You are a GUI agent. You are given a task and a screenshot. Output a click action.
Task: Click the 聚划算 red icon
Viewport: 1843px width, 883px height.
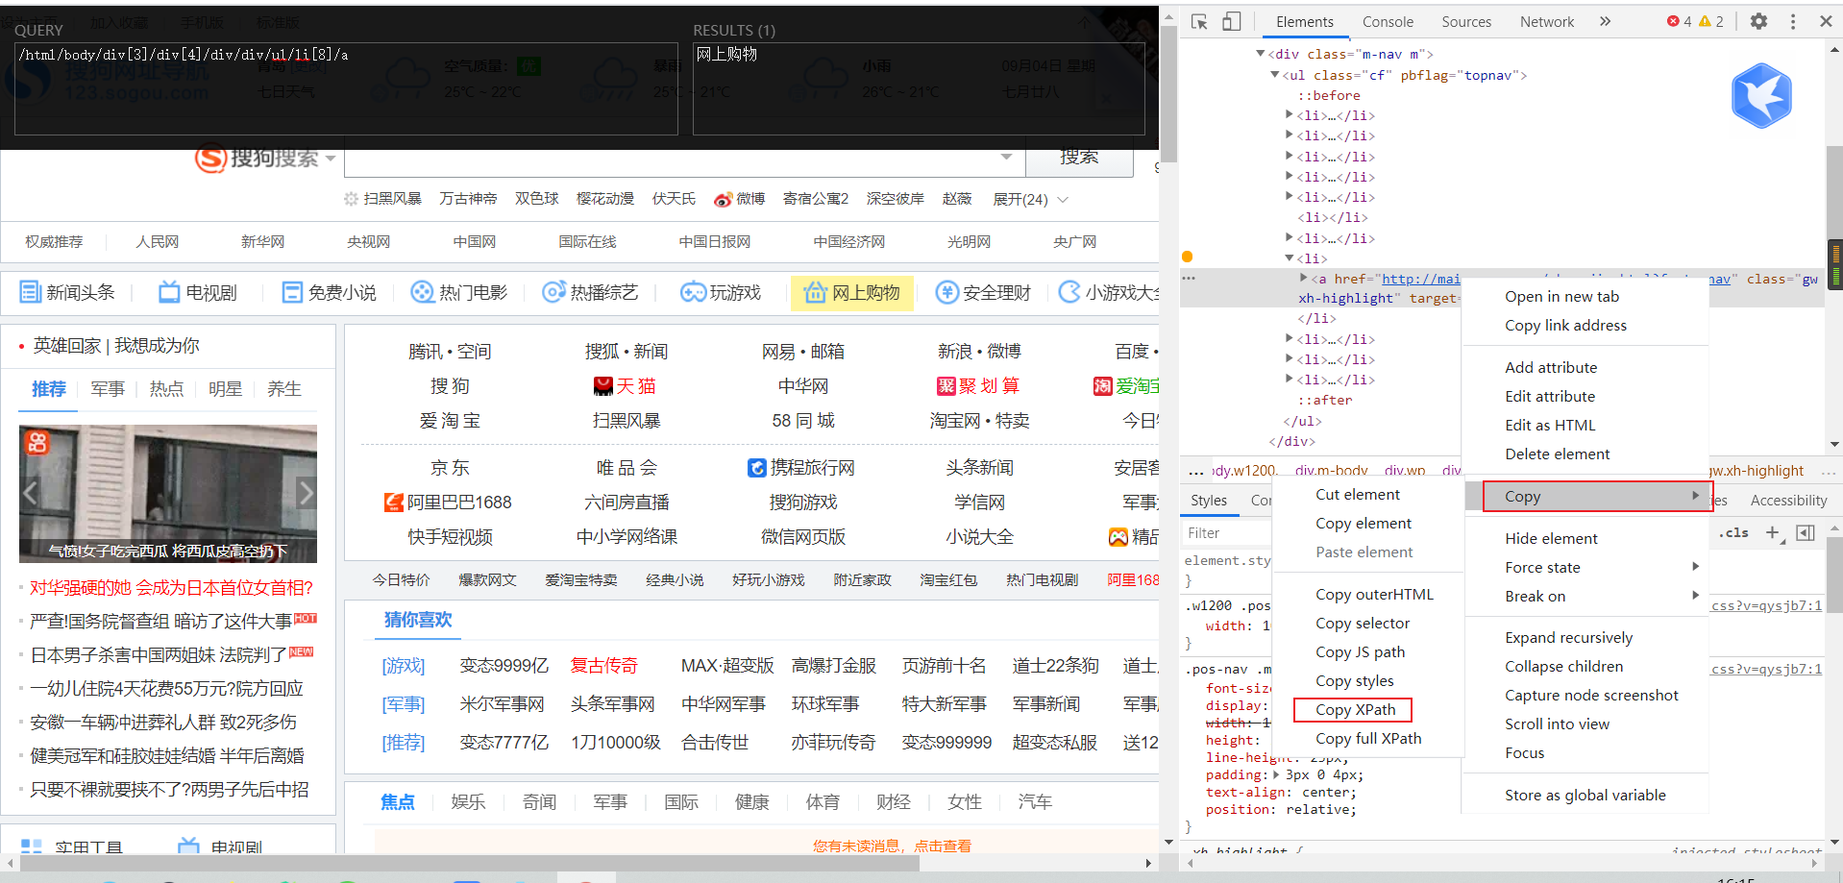pos(946,386)
